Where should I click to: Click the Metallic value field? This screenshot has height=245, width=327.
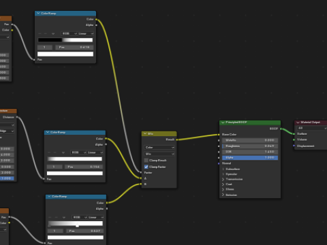click(250, 140)
